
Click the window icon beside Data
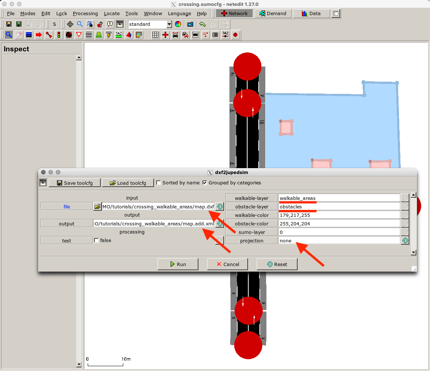[x=336, y=13]
